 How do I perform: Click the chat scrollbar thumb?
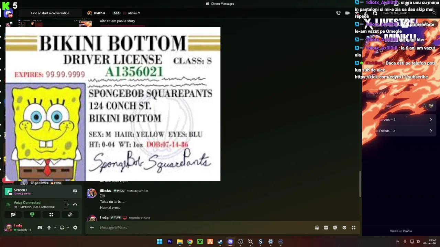click(x=360, y=184)
